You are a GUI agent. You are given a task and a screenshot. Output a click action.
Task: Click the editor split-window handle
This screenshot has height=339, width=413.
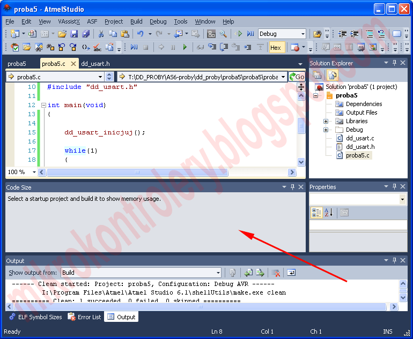[301, 87]
